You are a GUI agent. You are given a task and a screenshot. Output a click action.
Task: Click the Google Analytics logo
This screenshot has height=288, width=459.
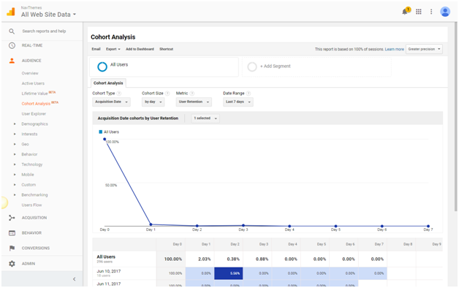point(11,12)
